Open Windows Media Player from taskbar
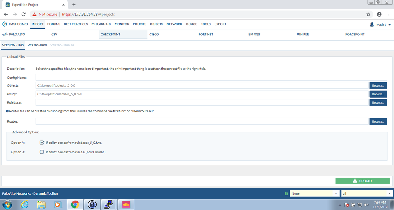 coord(58,205)
